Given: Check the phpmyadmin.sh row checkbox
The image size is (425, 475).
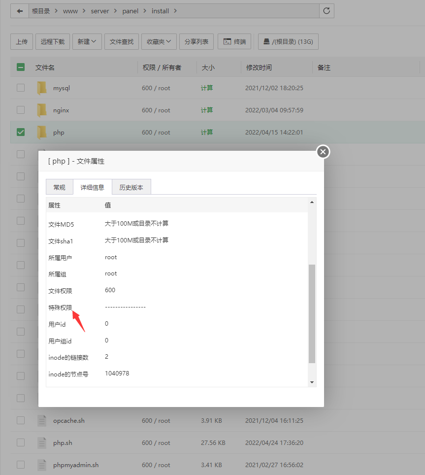Looking at the screenshot, I should 21,465.
